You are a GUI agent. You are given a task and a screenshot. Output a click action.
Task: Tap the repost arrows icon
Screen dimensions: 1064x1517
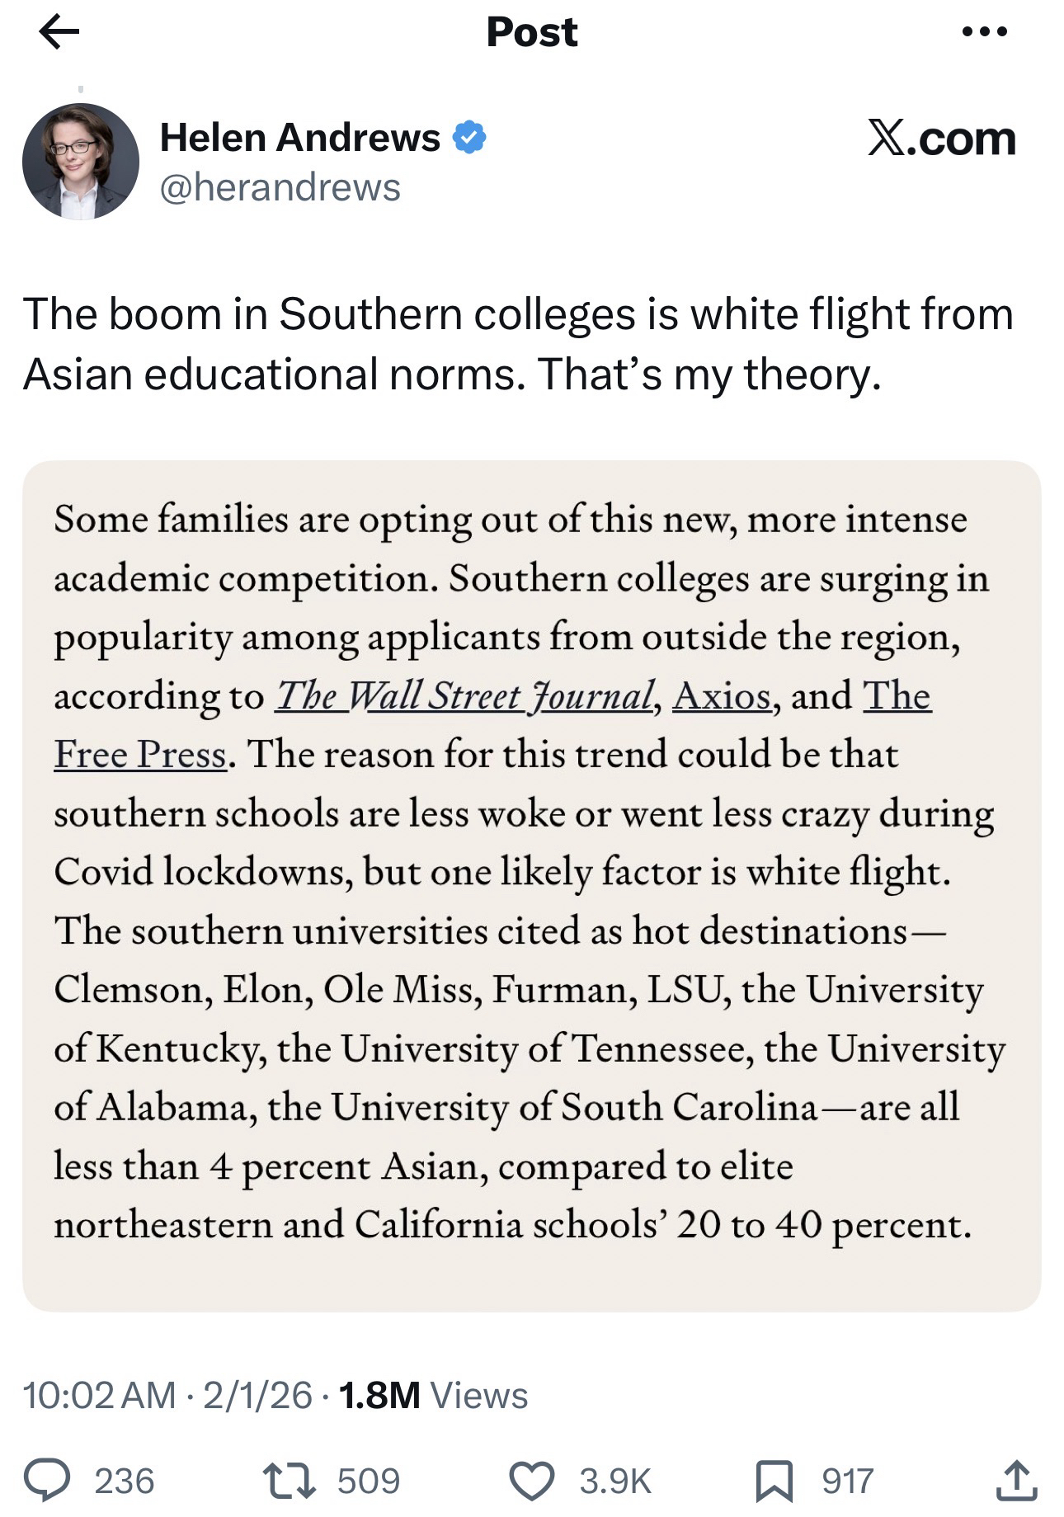289,1480
